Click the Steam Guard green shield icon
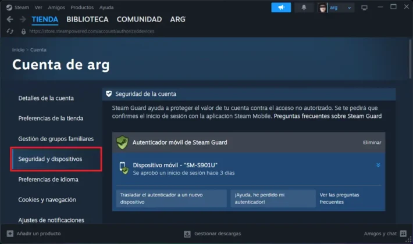 (x=123, y=142)
